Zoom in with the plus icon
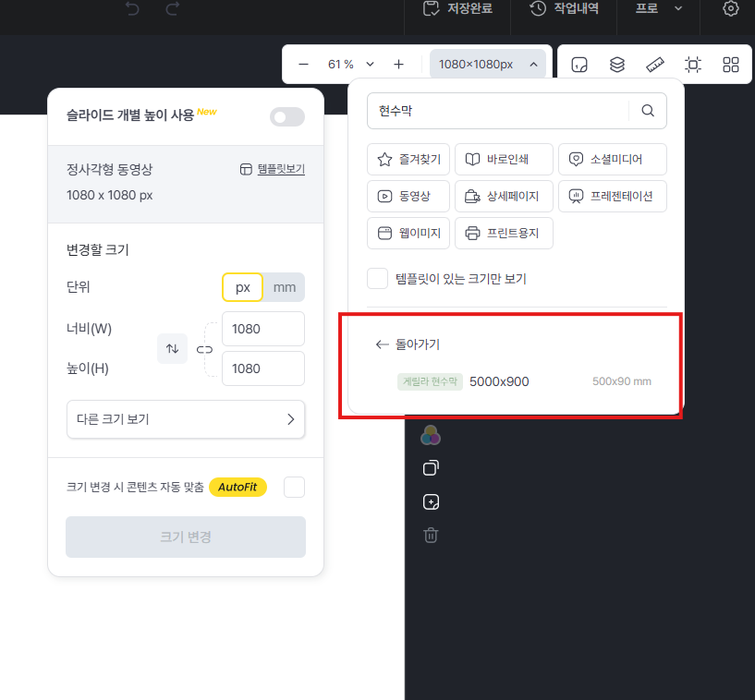The height and width of the screenshot is (700, 755). point(398,65)
